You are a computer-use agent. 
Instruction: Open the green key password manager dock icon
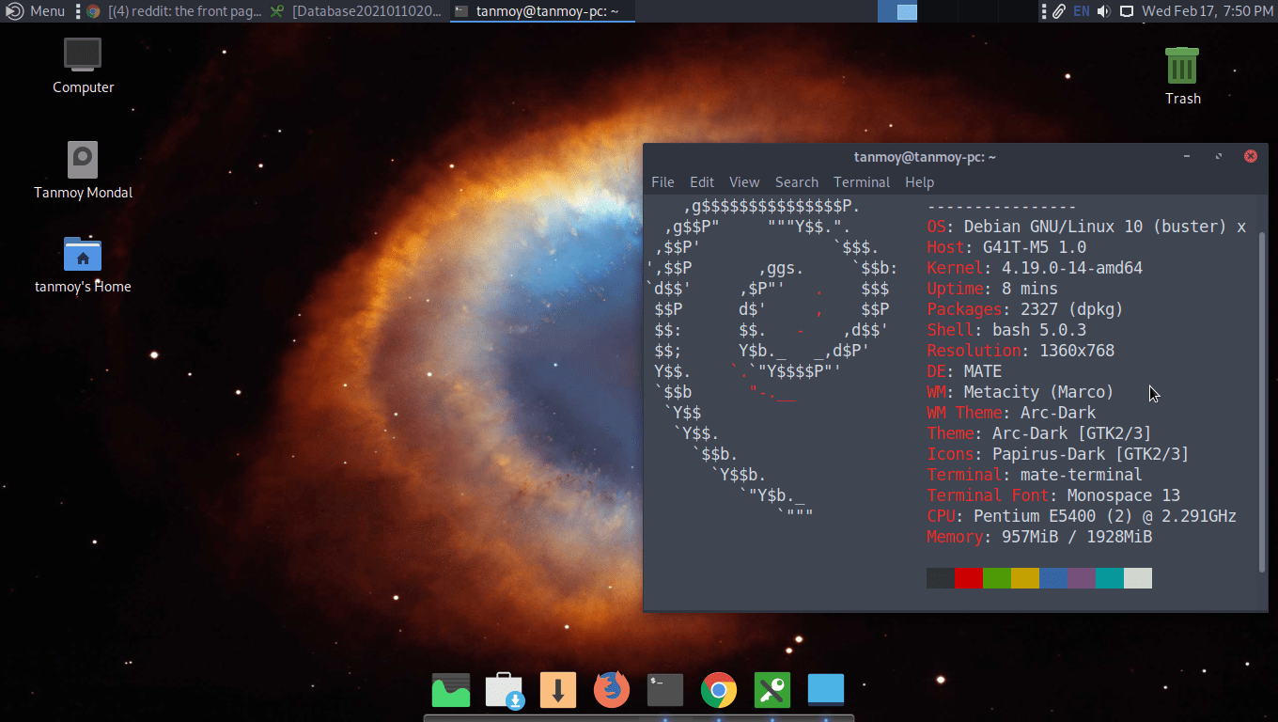(x=772, y=690)
